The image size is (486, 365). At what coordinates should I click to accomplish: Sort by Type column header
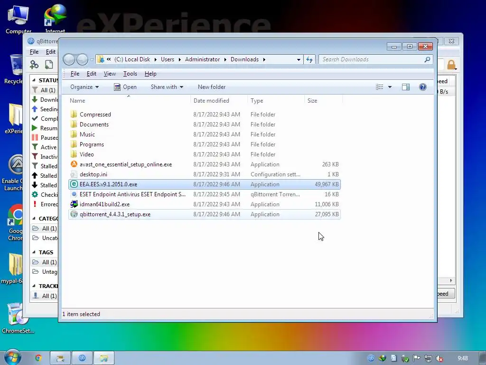point(276,101)
